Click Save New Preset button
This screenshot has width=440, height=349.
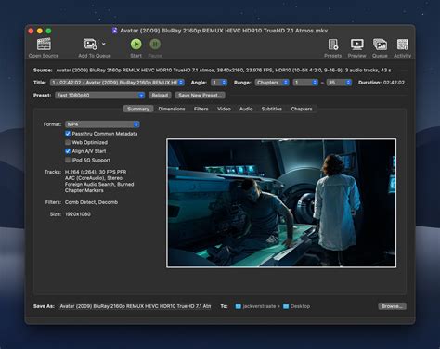click(x=200, y=96)
